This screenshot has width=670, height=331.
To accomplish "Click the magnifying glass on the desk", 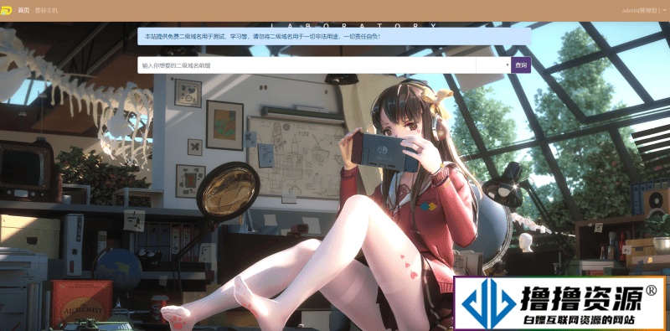I will 228,192.
